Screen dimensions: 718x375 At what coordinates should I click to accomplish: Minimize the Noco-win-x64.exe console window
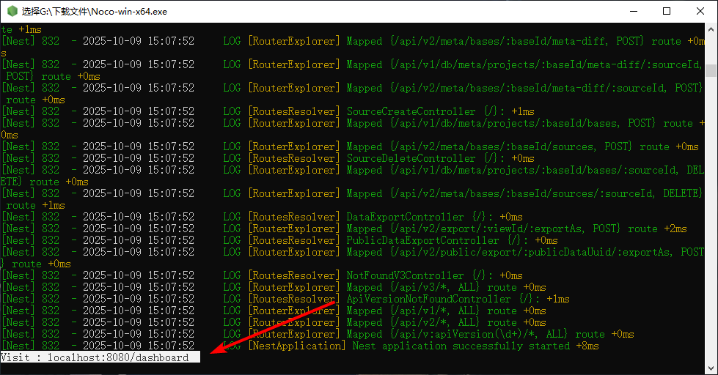[633, 12]
